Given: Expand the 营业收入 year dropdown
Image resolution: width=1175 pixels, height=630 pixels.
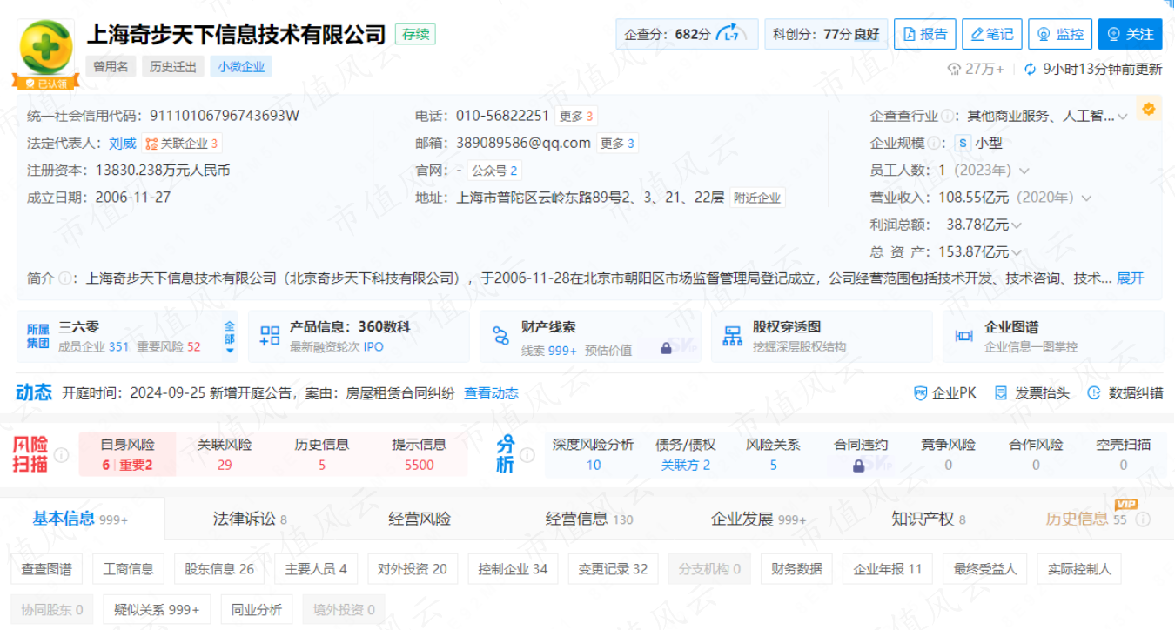Looking at the screenshot, I should coord(1085,198).
